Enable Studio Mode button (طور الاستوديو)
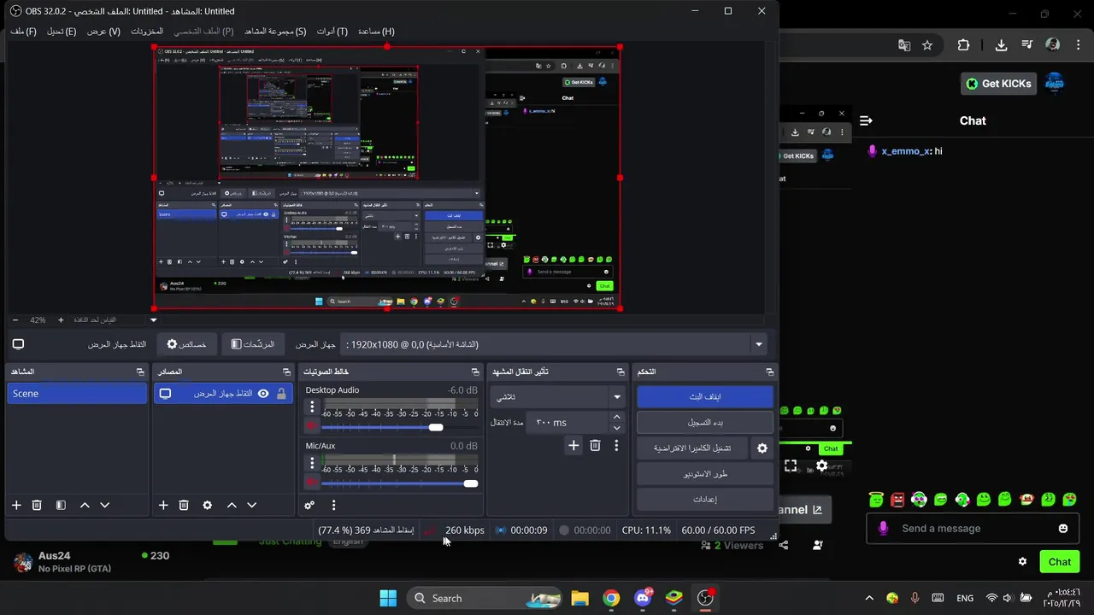The image size is (1094, 615). pos(705,474)
